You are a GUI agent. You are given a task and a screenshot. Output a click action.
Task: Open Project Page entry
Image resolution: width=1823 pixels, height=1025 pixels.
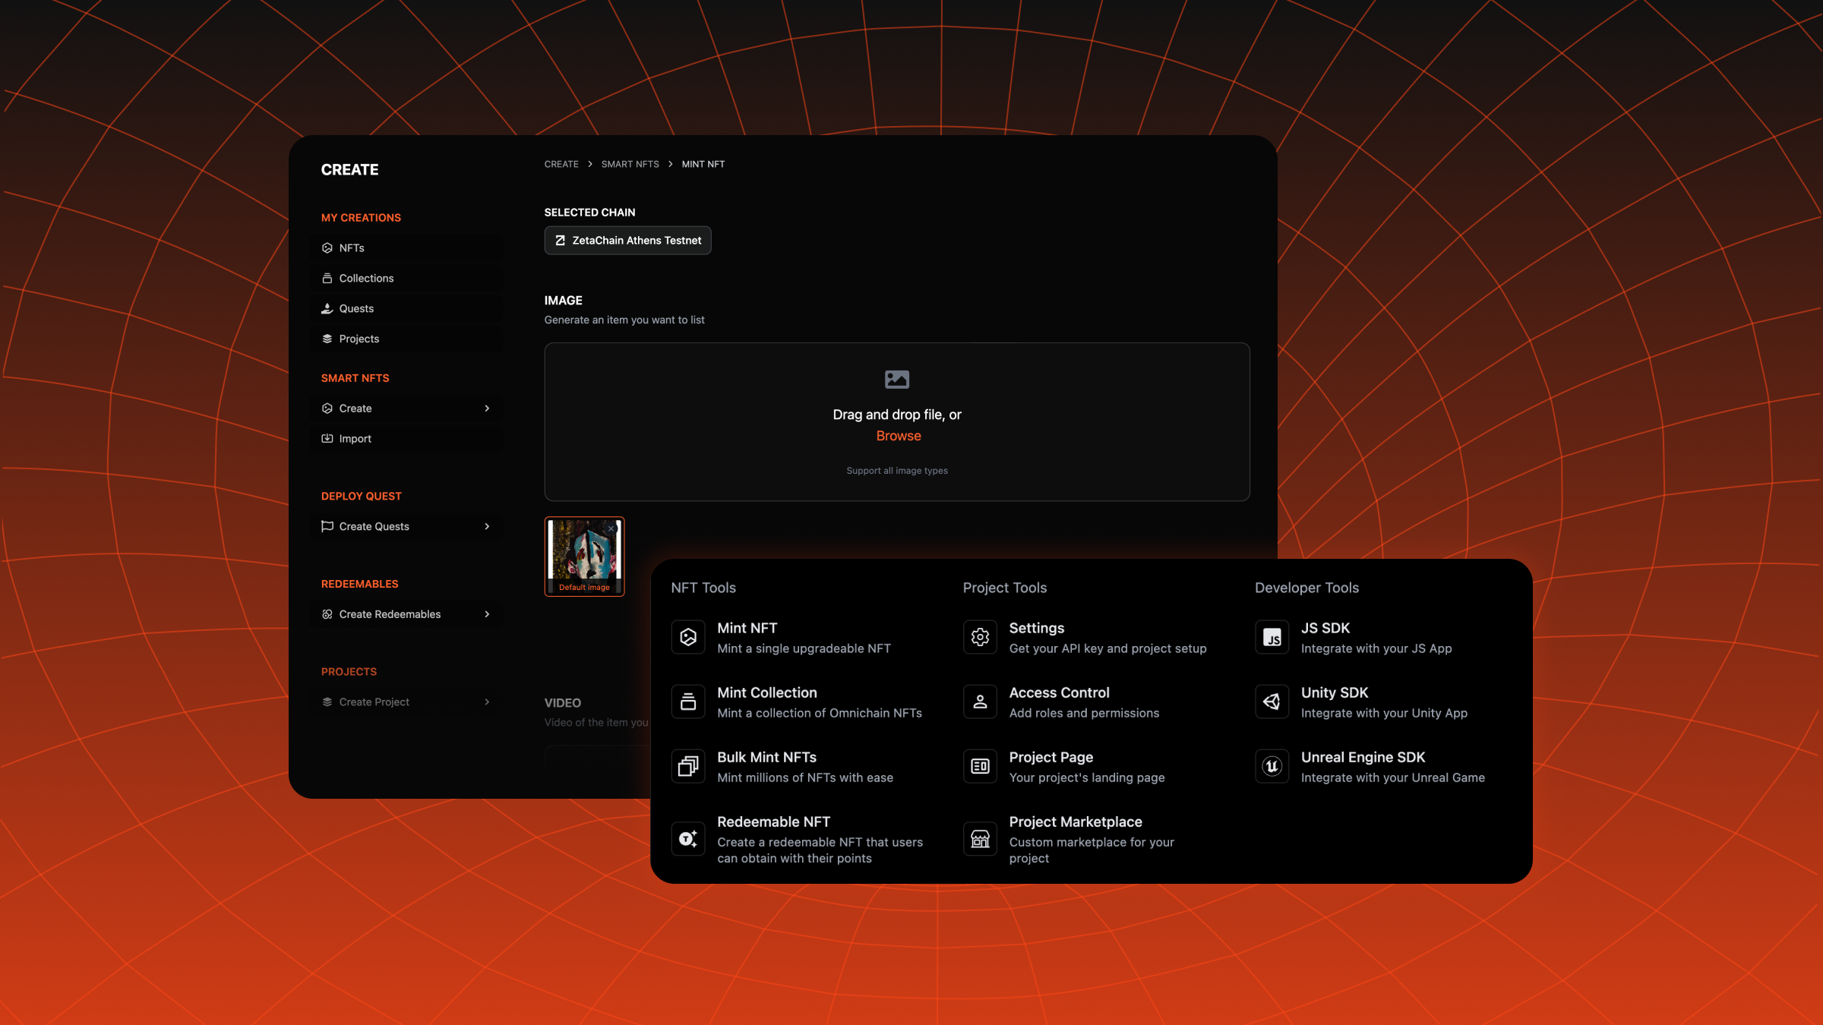click(x=1064, y=767)
